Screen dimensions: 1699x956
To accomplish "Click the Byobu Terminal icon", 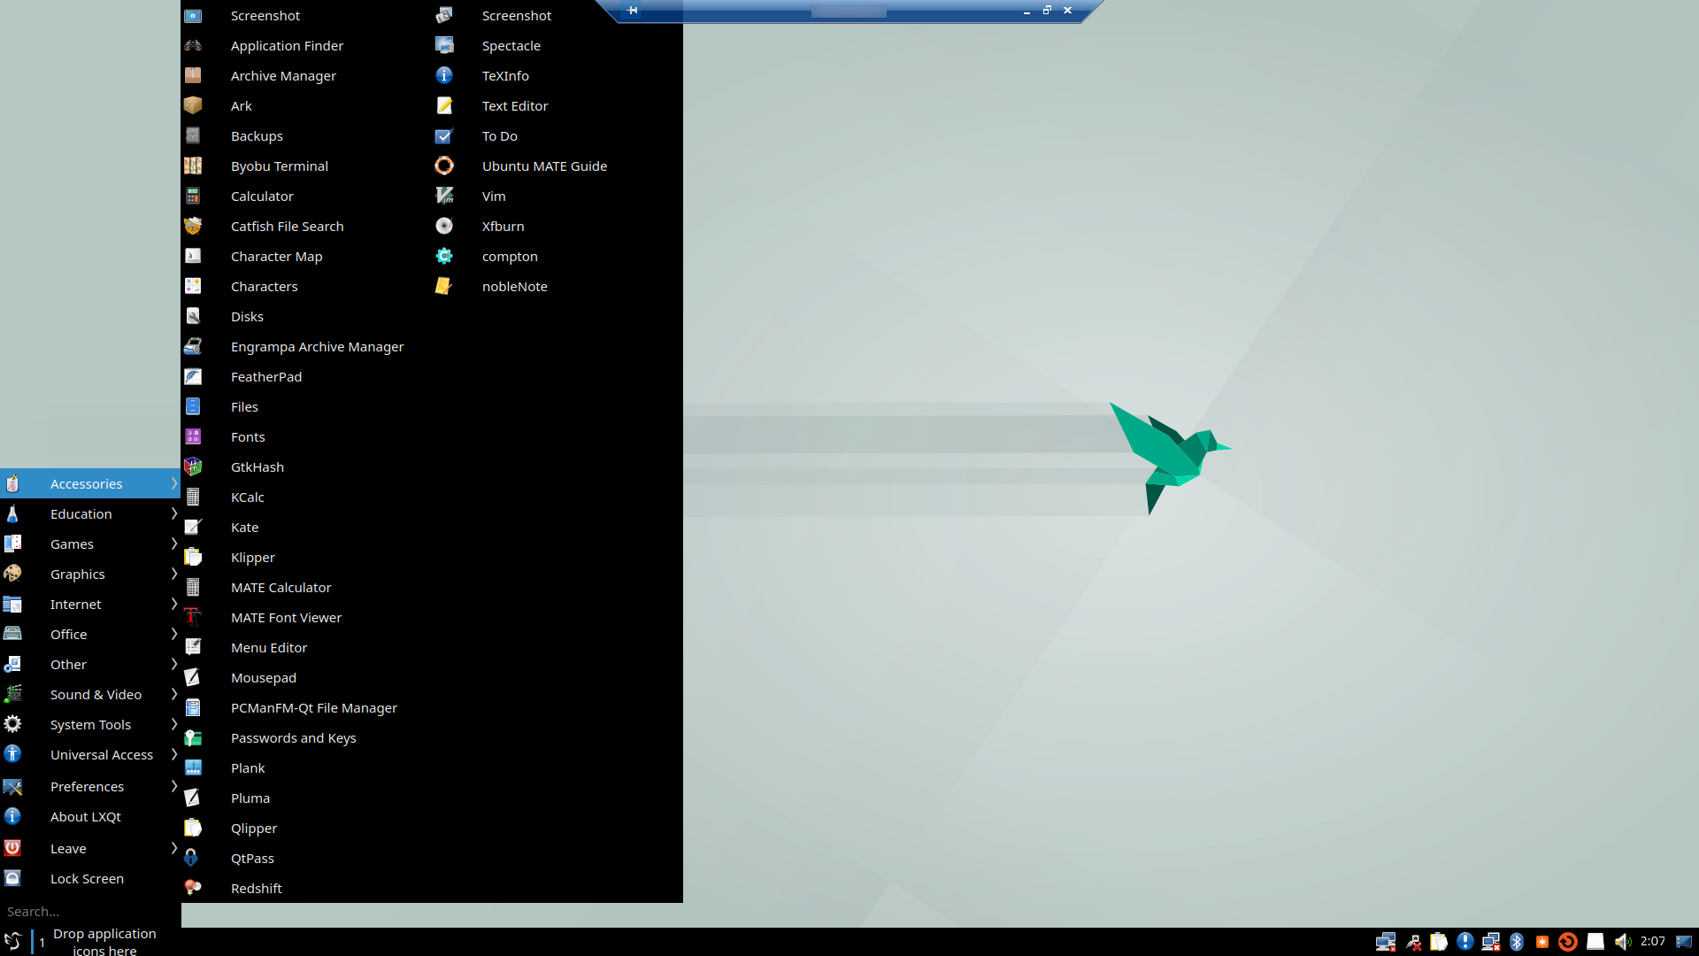I will point(193,166).
